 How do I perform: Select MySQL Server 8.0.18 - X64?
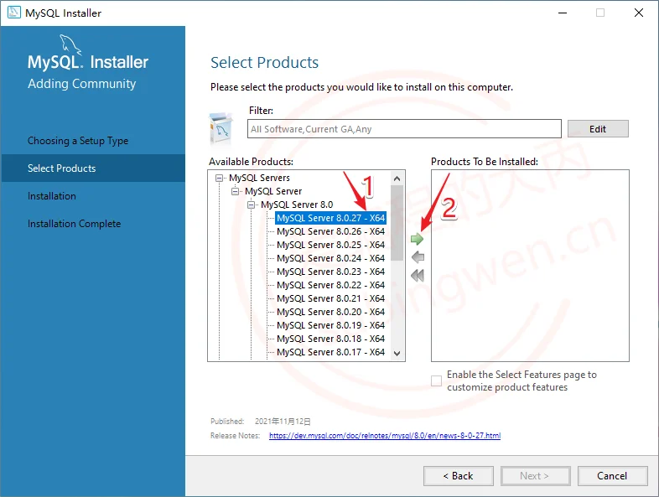pos(331,339)
